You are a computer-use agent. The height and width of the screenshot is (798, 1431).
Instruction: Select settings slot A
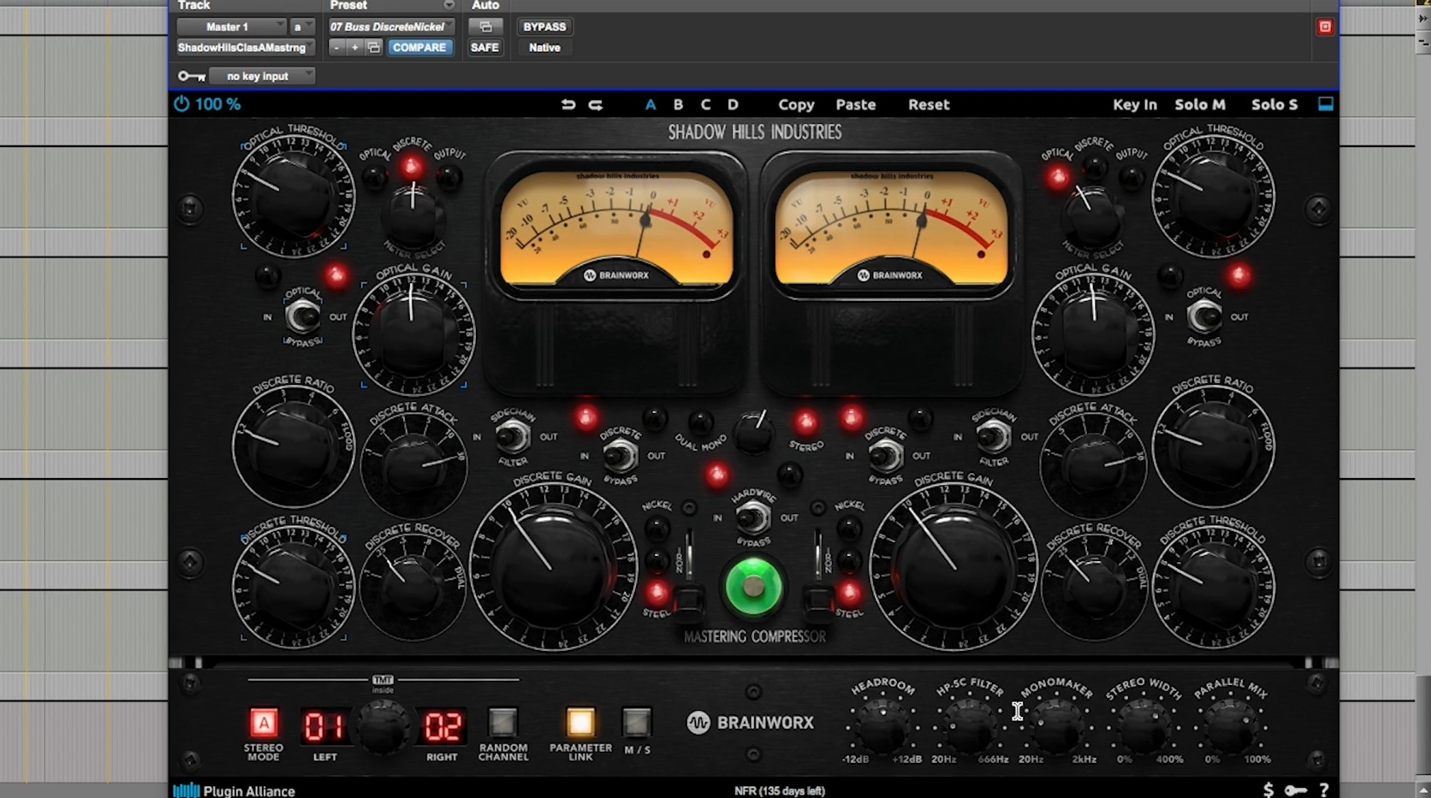(x=650, y=104)
